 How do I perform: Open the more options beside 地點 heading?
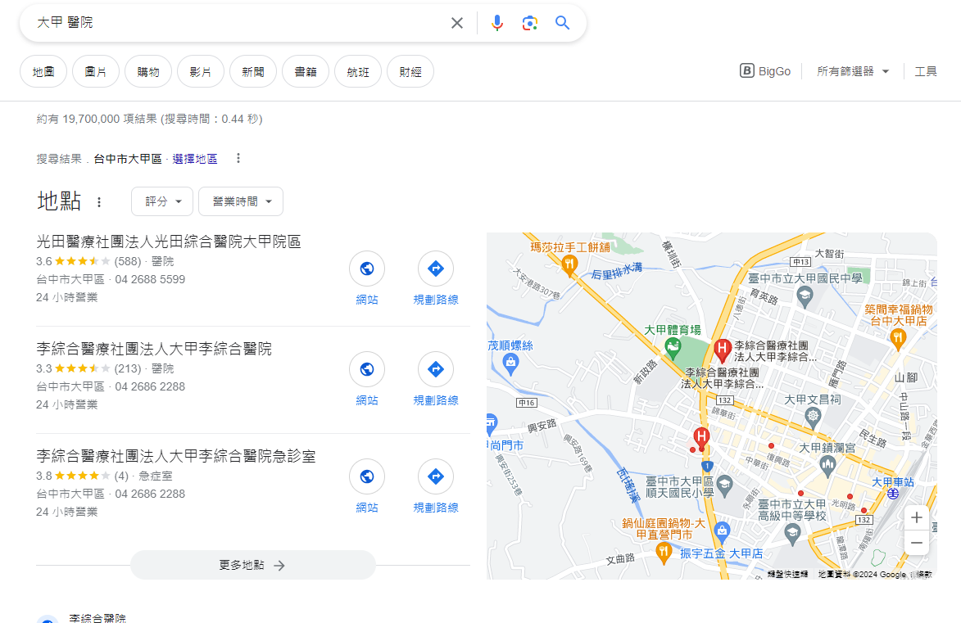pyautogui.click(x=99, y=201)
